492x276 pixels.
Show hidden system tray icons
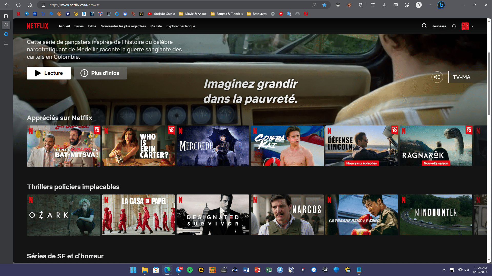(444, 270)
